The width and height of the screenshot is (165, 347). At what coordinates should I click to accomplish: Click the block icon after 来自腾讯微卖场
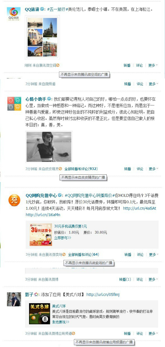coord(64,255)
